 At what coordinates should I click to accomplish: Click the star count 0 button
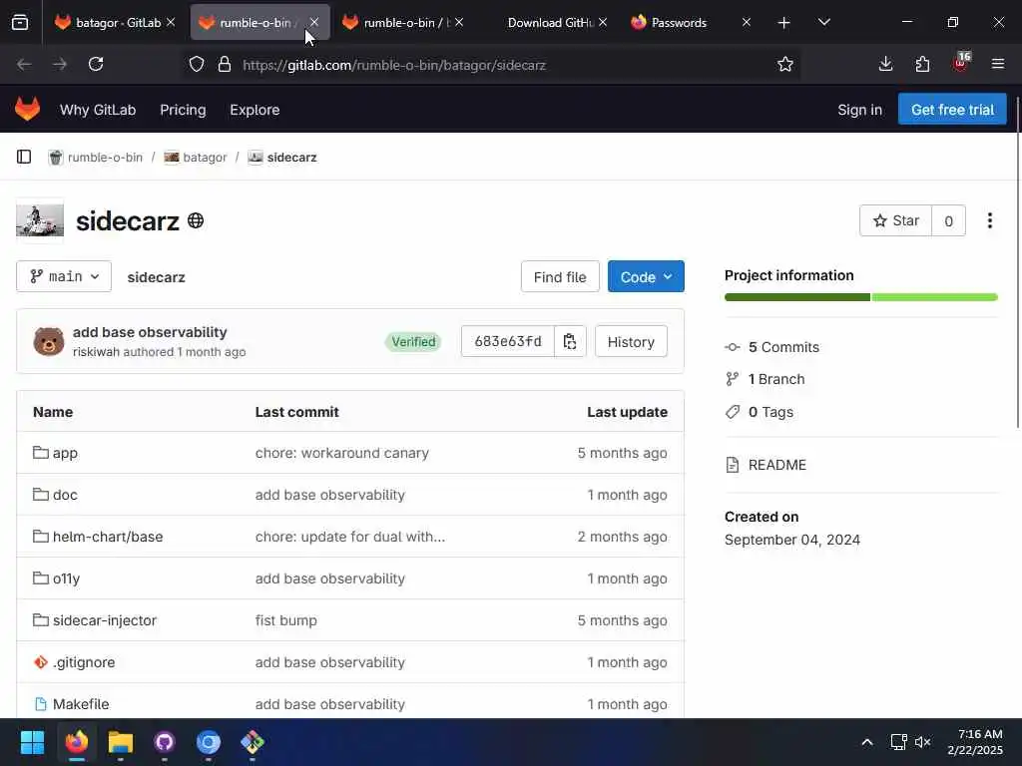click(948, 220)
